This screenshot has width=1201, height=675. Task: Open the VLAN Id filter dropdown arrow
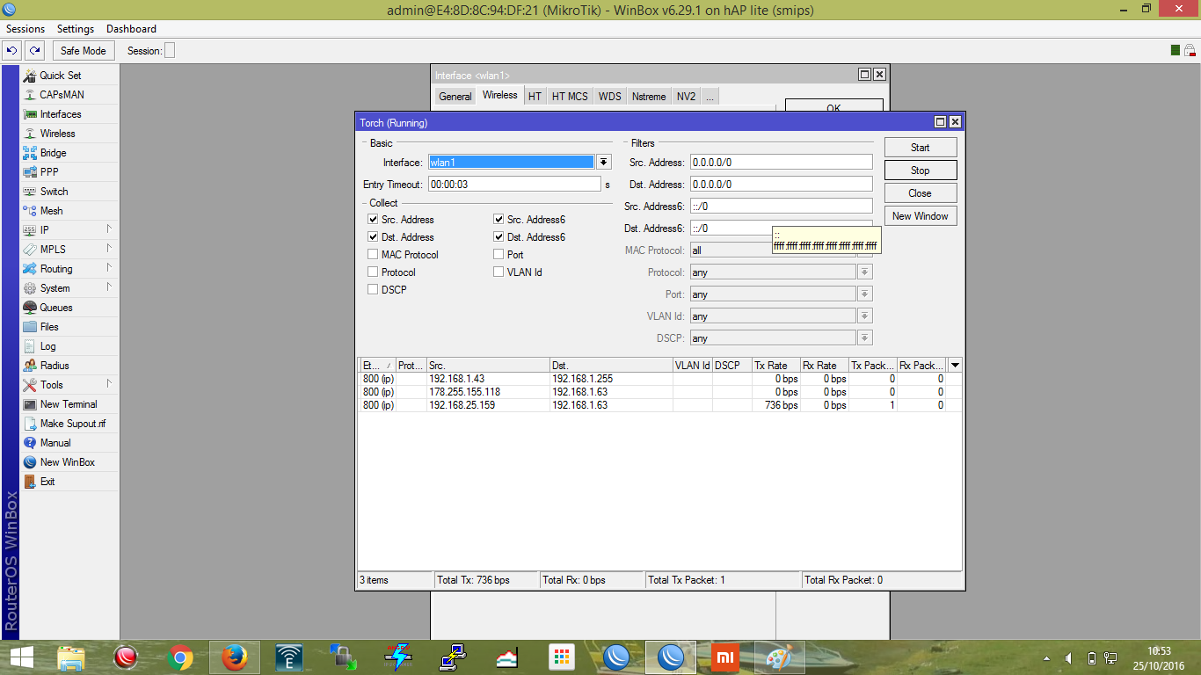[865, 316]
